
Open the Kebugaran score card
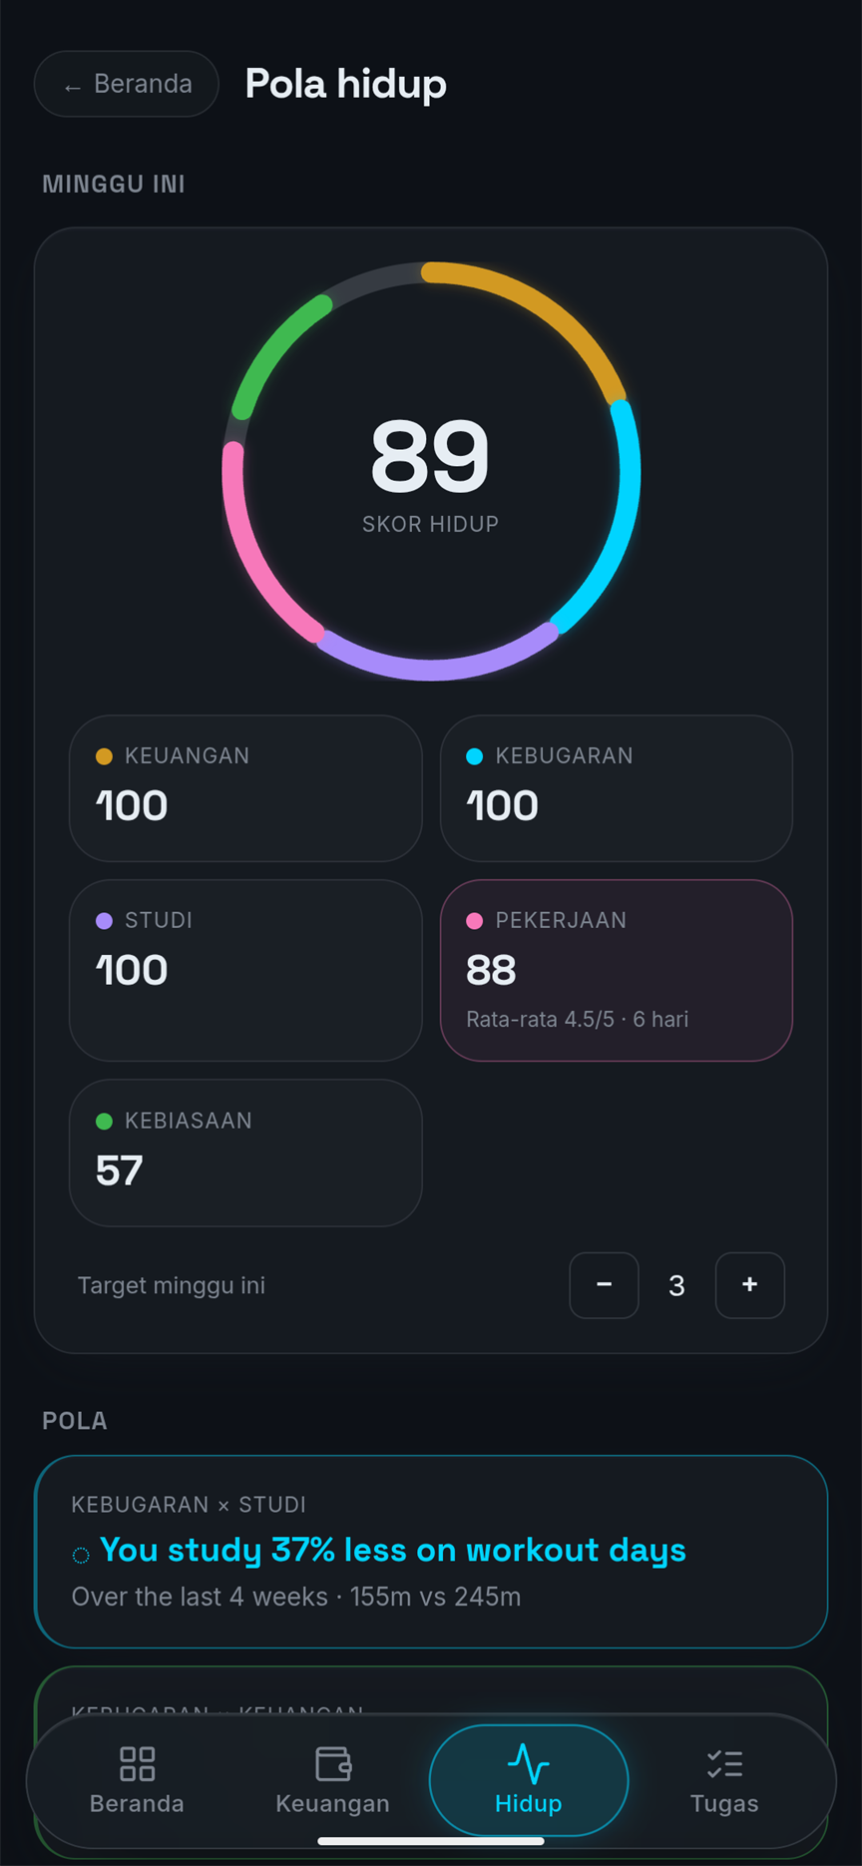point(617,788)
